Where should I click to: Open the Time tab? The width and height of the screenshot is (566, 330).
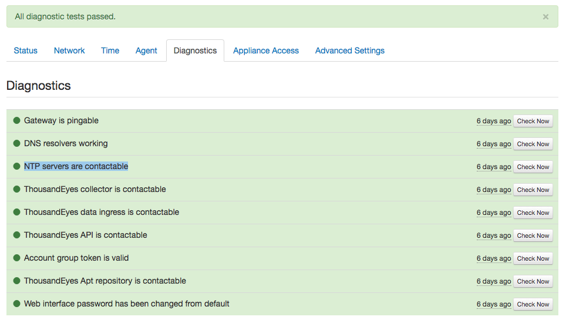coord(110,50)
